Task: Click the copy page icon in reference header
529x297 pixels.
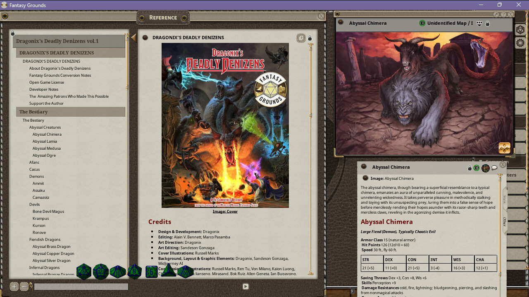Action: point(301,38)
